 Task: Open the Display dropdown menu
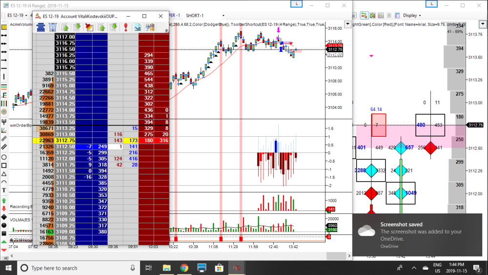pyautogui.click(x=412, y=15)
